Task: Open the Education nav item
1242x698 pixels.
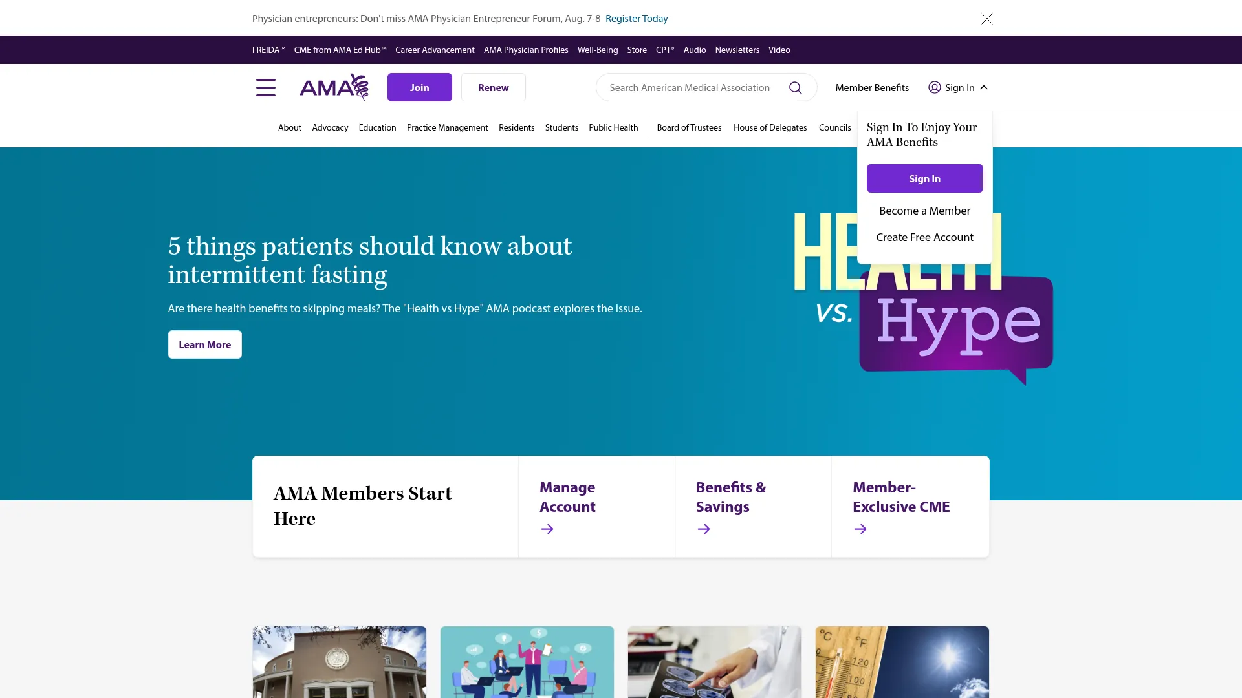Action: pos(377,127)
